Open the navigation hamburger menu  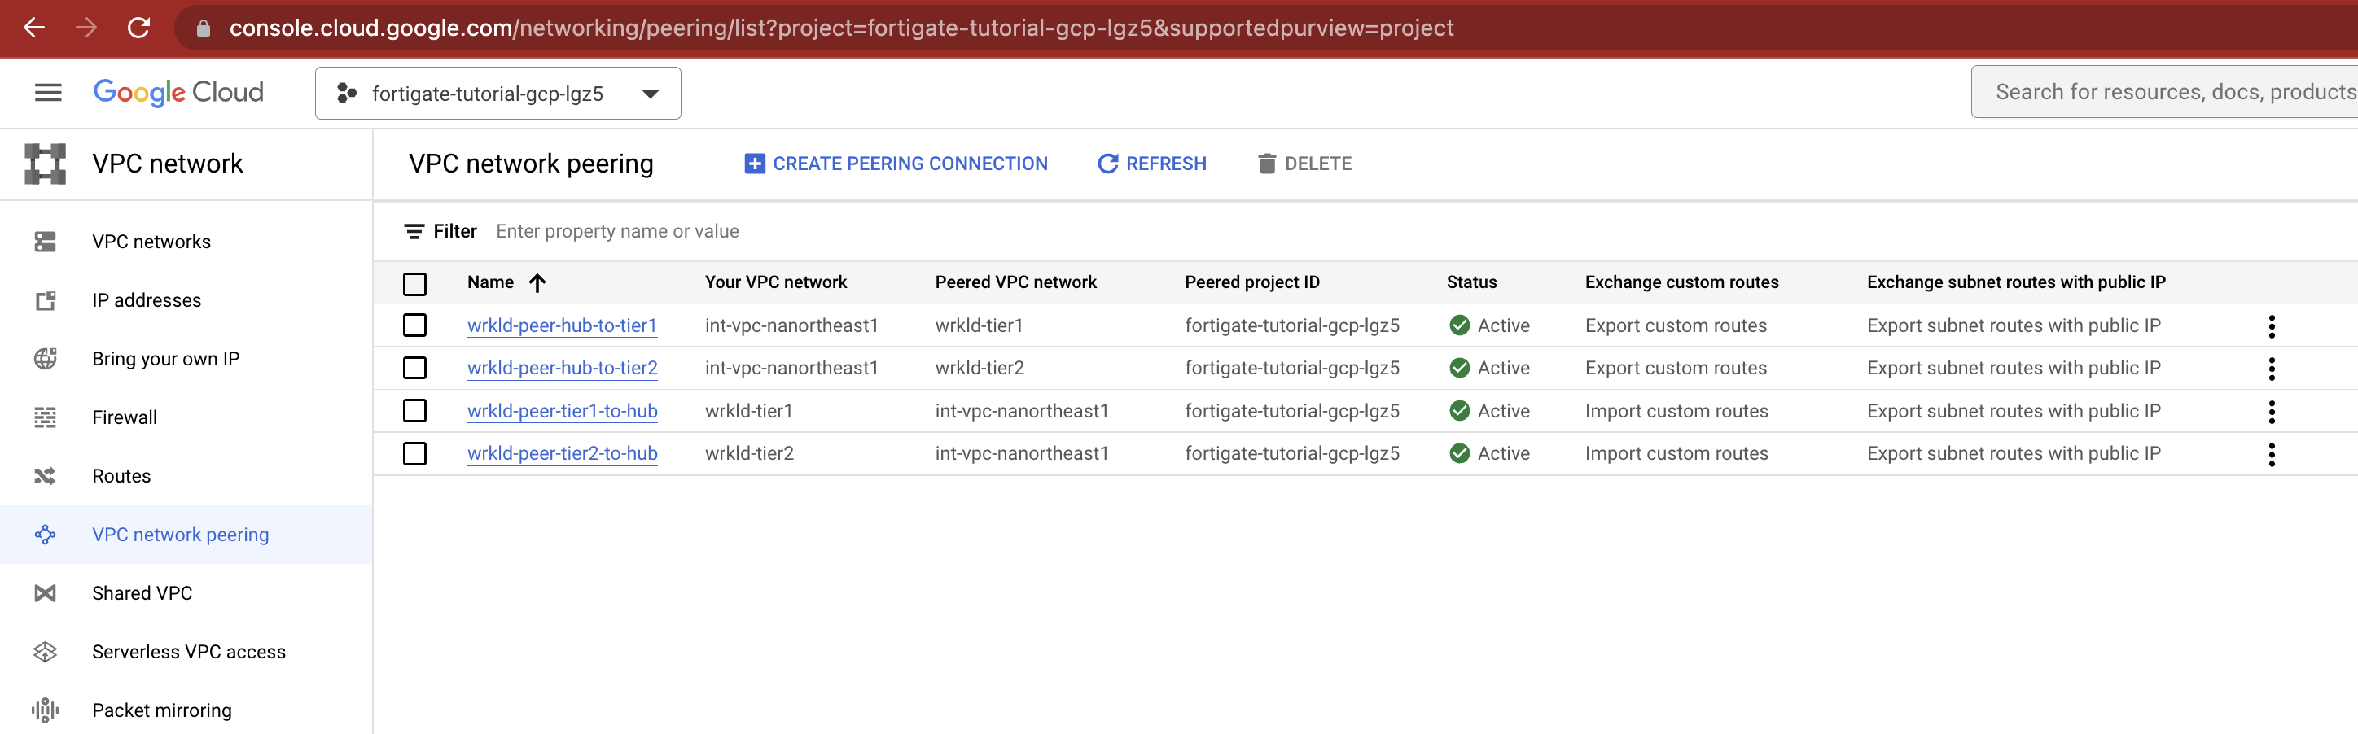[x=47, y=91]
